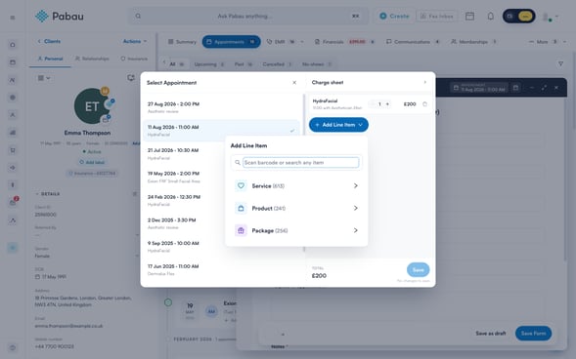Go back to Clients list

tap(49, 41)
